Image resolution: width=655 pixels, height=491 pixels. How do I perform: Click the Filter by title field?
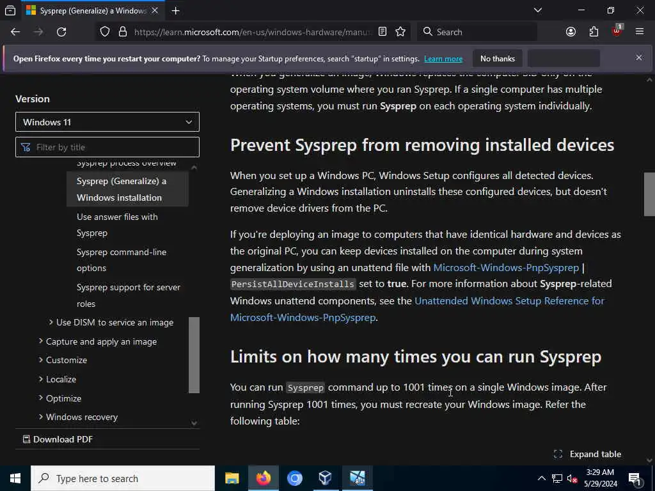click(107, 147)
